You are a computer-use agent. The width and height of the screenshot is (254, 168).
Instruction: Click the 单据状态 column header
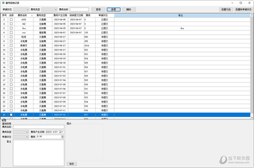click(105, 15)
